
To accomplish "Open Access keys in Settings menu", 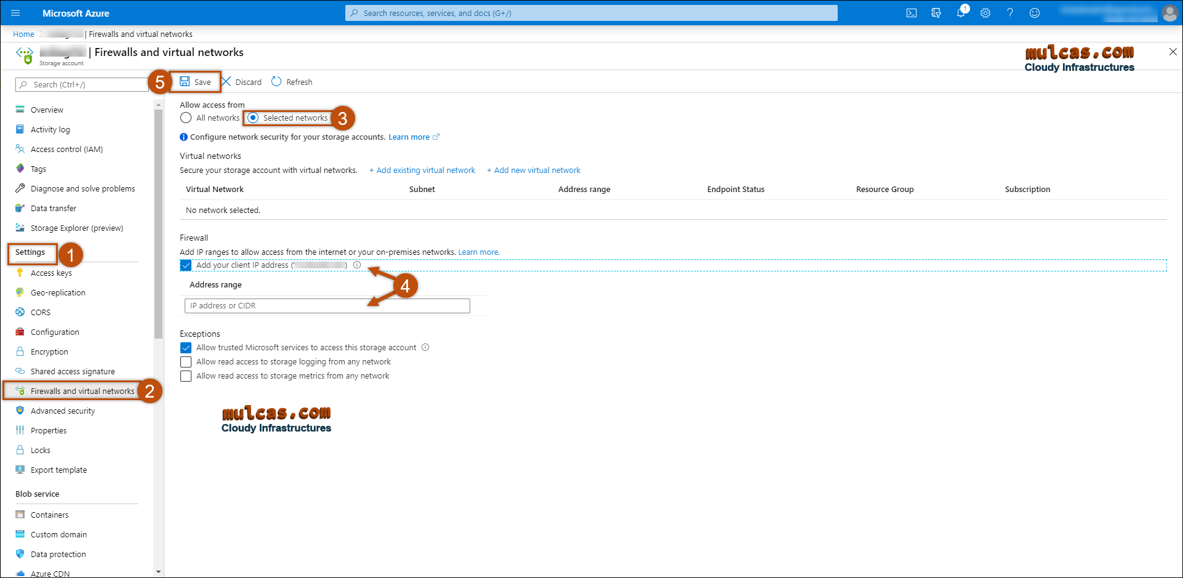I will click(x=51, y=273).
